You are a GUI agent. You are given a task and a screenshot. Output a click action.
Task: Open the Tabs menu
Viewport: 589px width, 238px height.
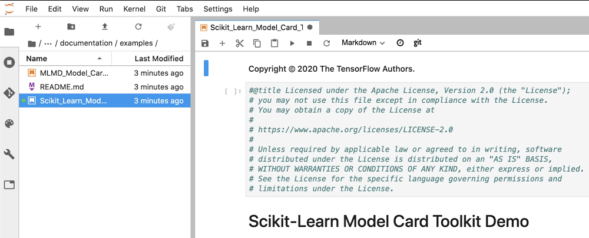tap(186, 9)
